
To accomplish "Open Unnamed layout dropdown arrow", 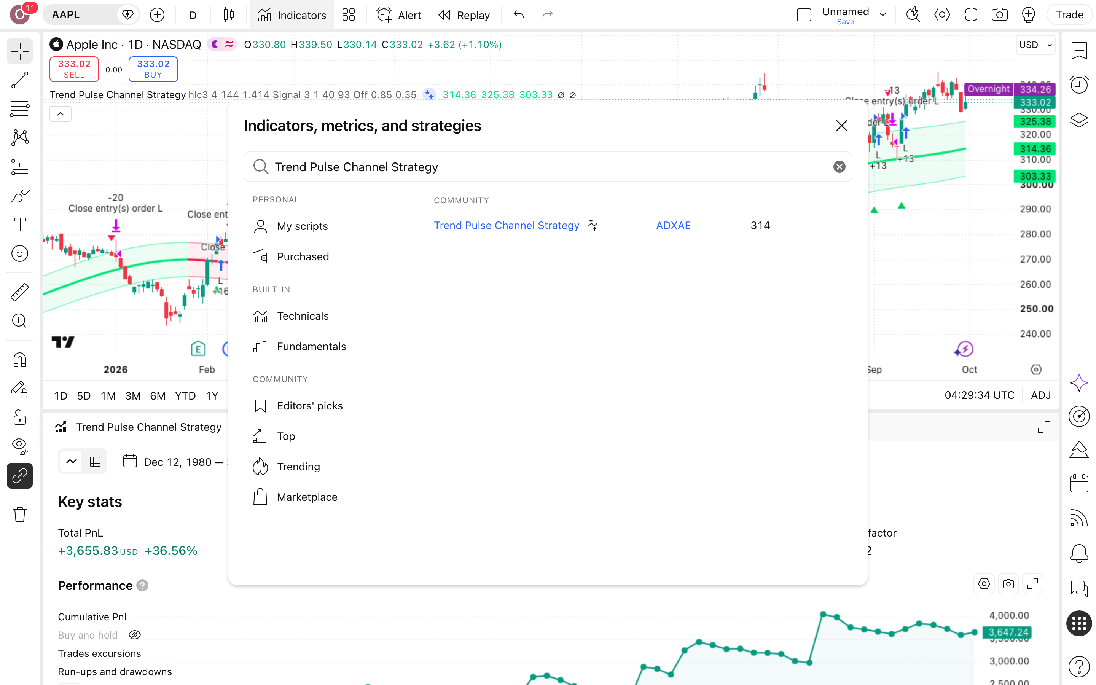I will [x=883, y=14].
